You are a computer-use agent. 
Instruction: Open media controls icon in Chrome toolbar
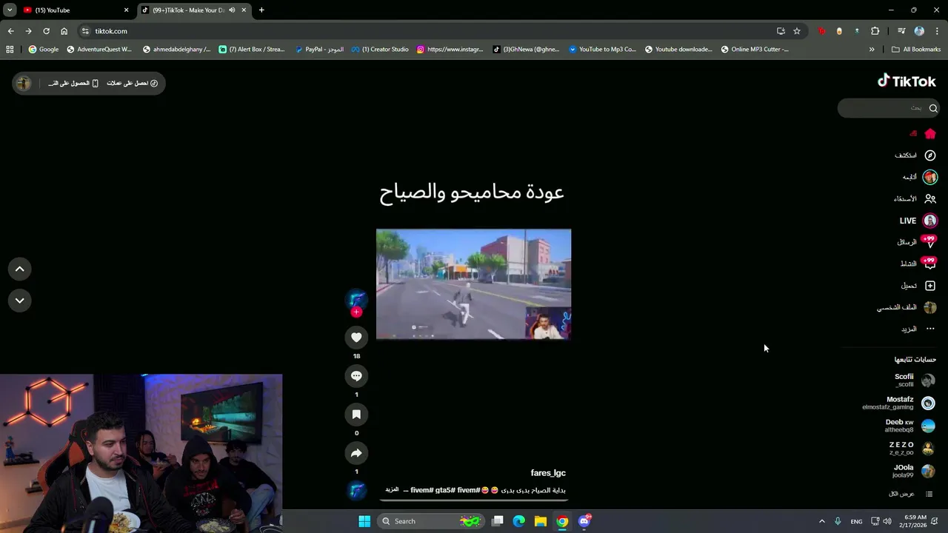pyautogui.click(x=901, y=31)
